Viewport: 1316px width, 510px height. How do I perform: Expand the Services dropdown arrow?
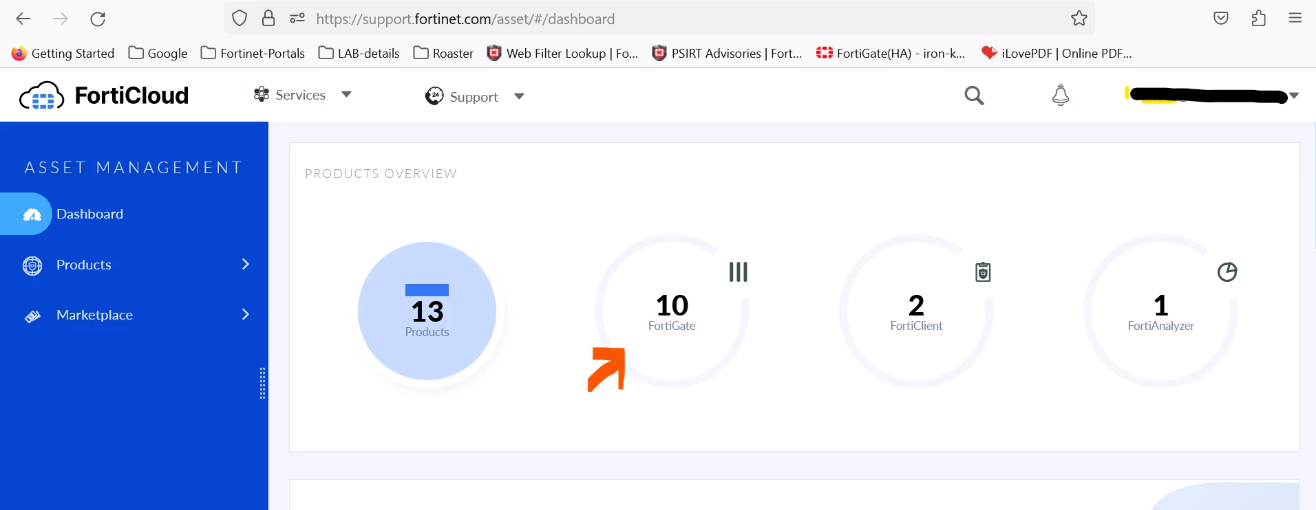346,94
